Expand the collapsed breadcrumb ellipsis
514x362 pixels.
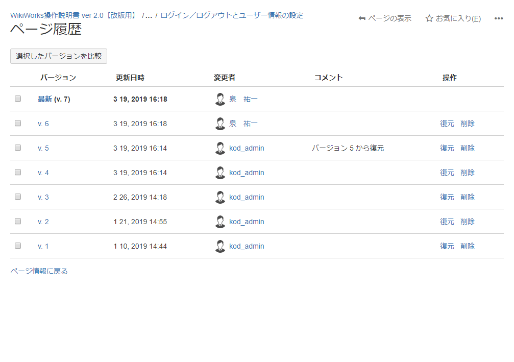pos(149,15)
